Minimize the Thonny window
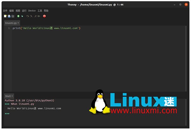This screenshot has height=130, width=191. tap(174, 5)
